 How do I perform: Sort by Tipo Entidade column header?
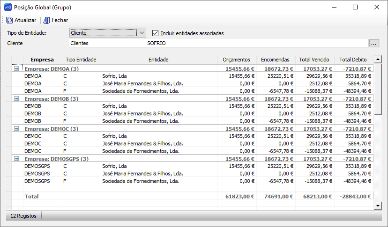point(81,60)
